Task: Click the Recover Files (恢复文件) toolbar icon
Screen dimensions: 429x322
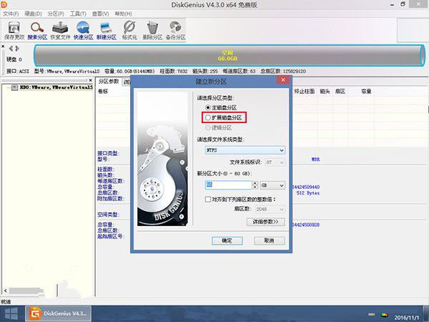Action: coord(60,30)
